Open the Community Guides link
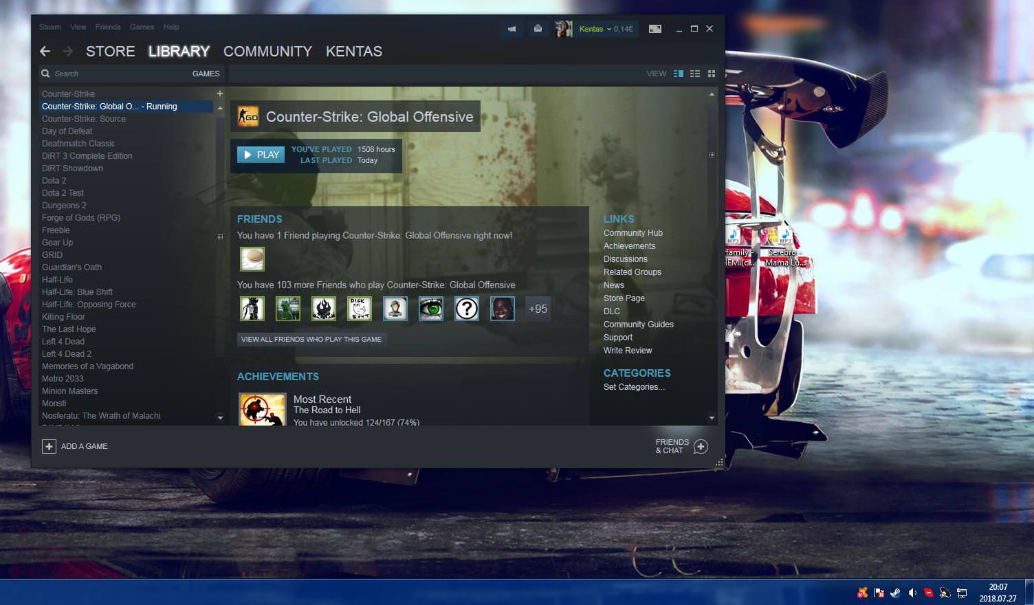Image resolution: width=1034 pixels, height=605 pixels. pos(639,324)
